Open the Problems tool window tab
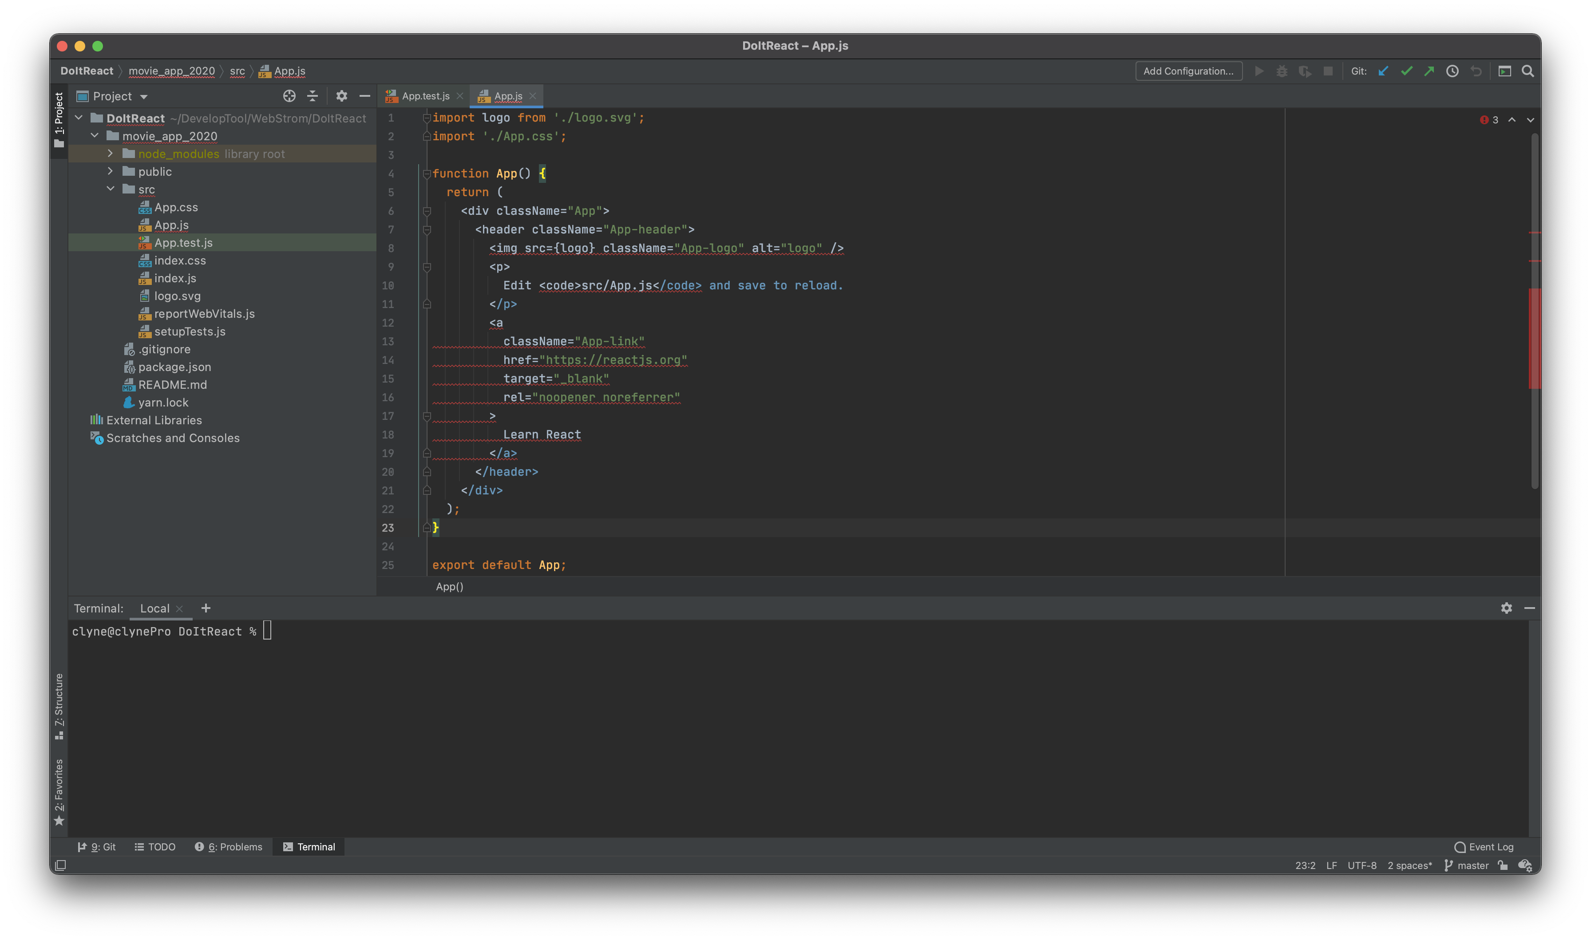This screenshot has height=940, width=1591. [x=229, y=847]
